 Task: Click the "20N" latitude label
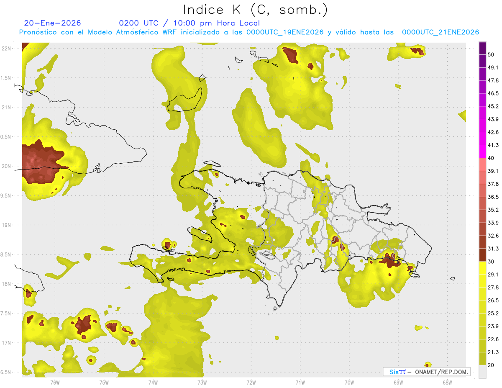click(x=7, y=166)
